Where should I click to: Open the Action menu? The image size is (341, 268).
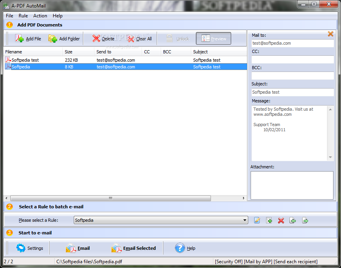(40, 16)
